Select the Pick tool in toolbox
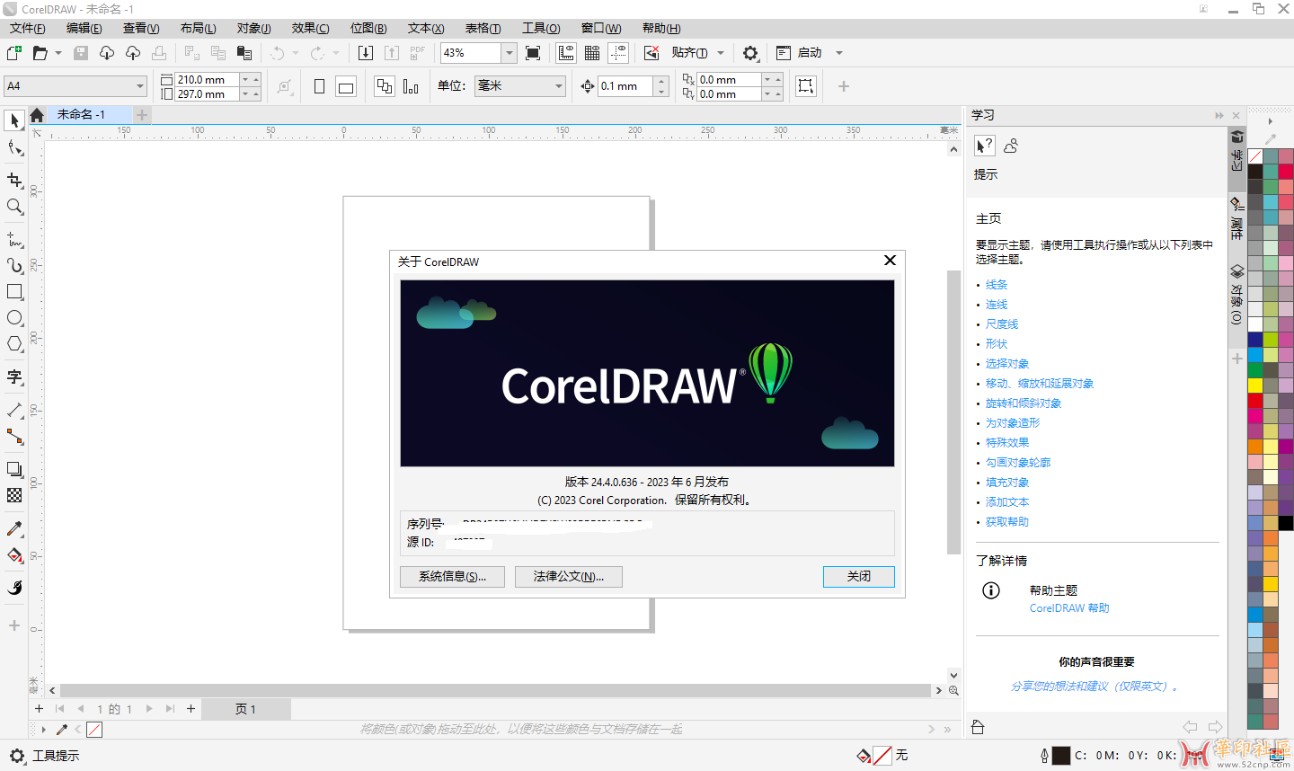Screen dimensions: 1294x771 click(14, 120)
